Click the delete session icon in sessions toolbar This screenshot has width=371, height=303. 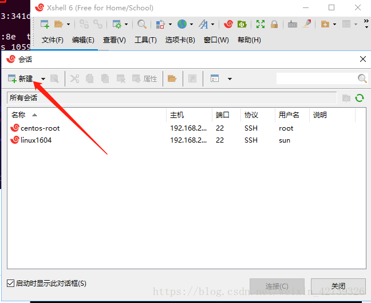(121, 78)
